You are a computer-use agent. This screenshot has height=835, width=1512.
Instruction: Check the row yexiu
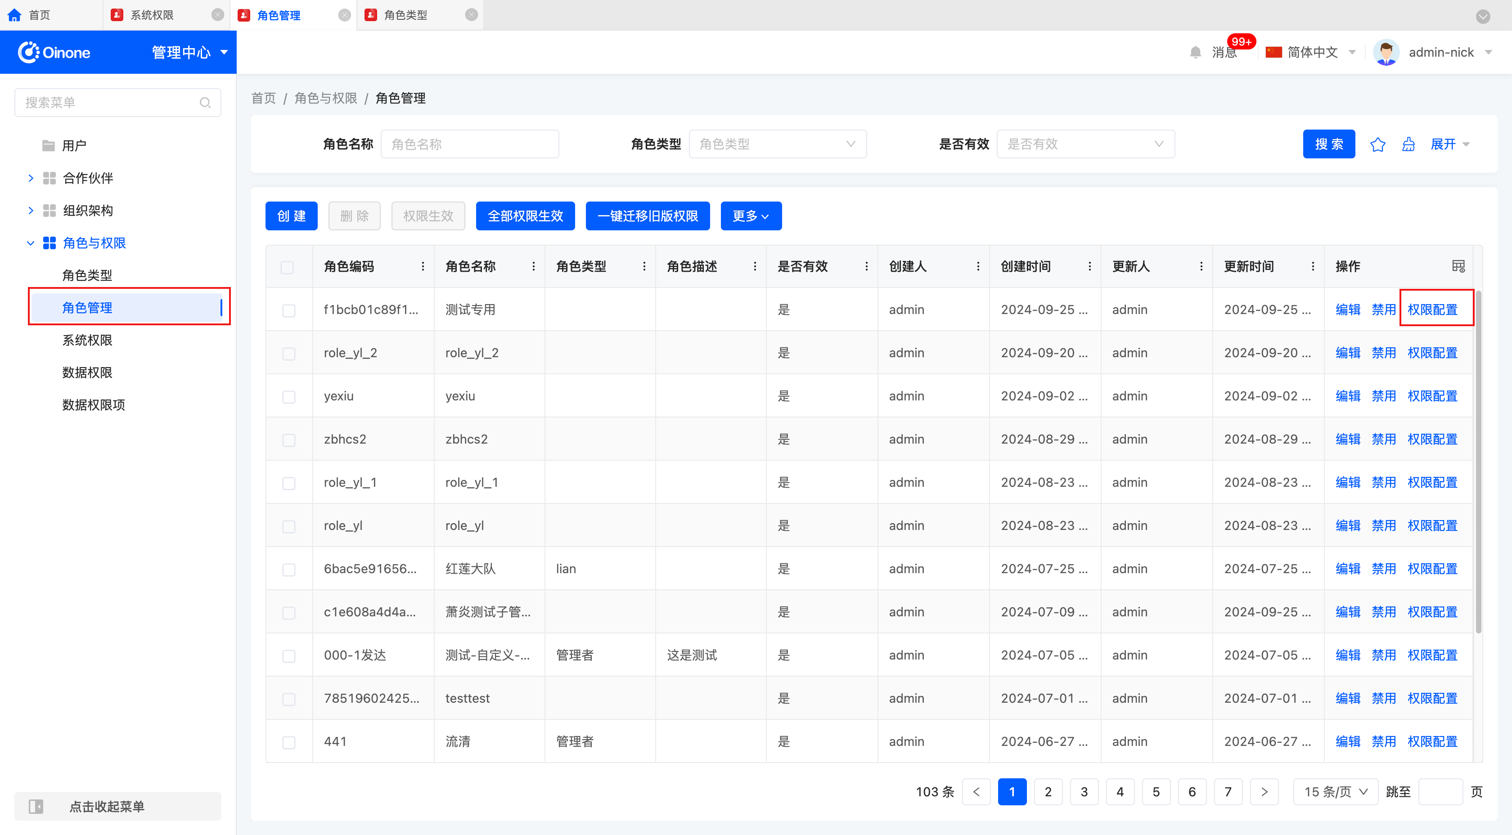(289, 397)
